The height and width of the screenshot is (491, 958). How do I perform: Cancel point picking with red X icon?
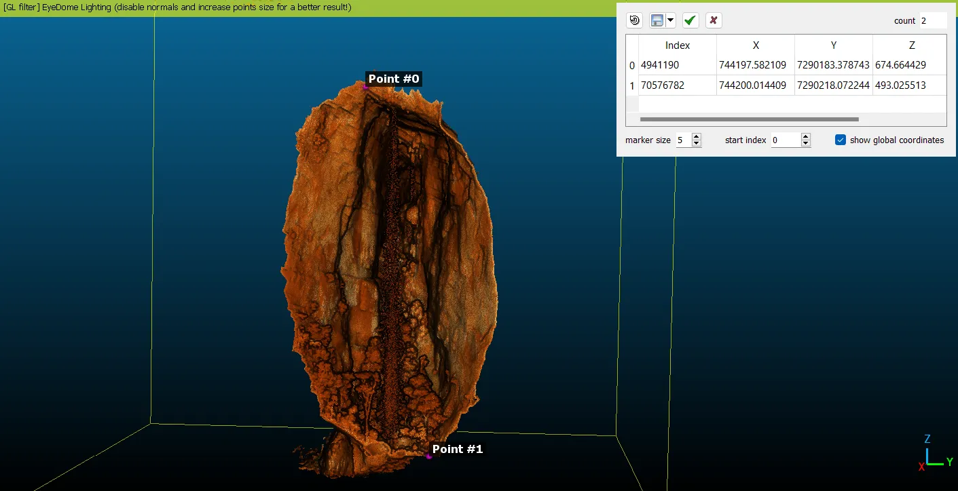pos(713,20)
